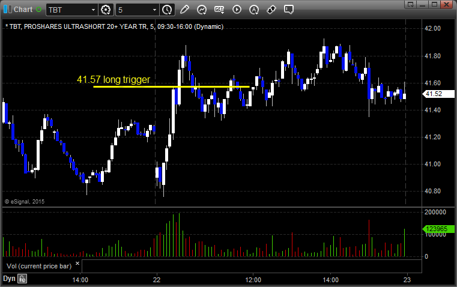Click the 41.52 current price marker
Viewport: 457px width, 287px height.
tap(438, 94)
